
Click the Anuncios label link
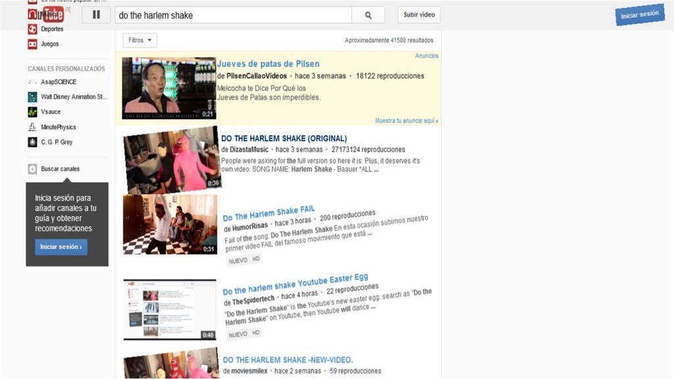427,56
